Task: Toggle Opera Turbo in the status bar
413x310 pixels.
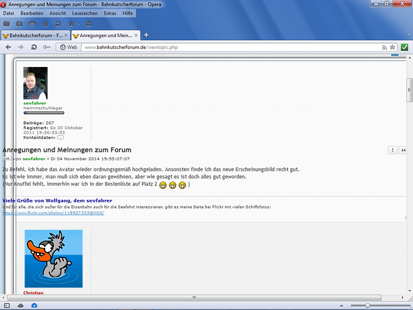Action: [x=34, y=305]
